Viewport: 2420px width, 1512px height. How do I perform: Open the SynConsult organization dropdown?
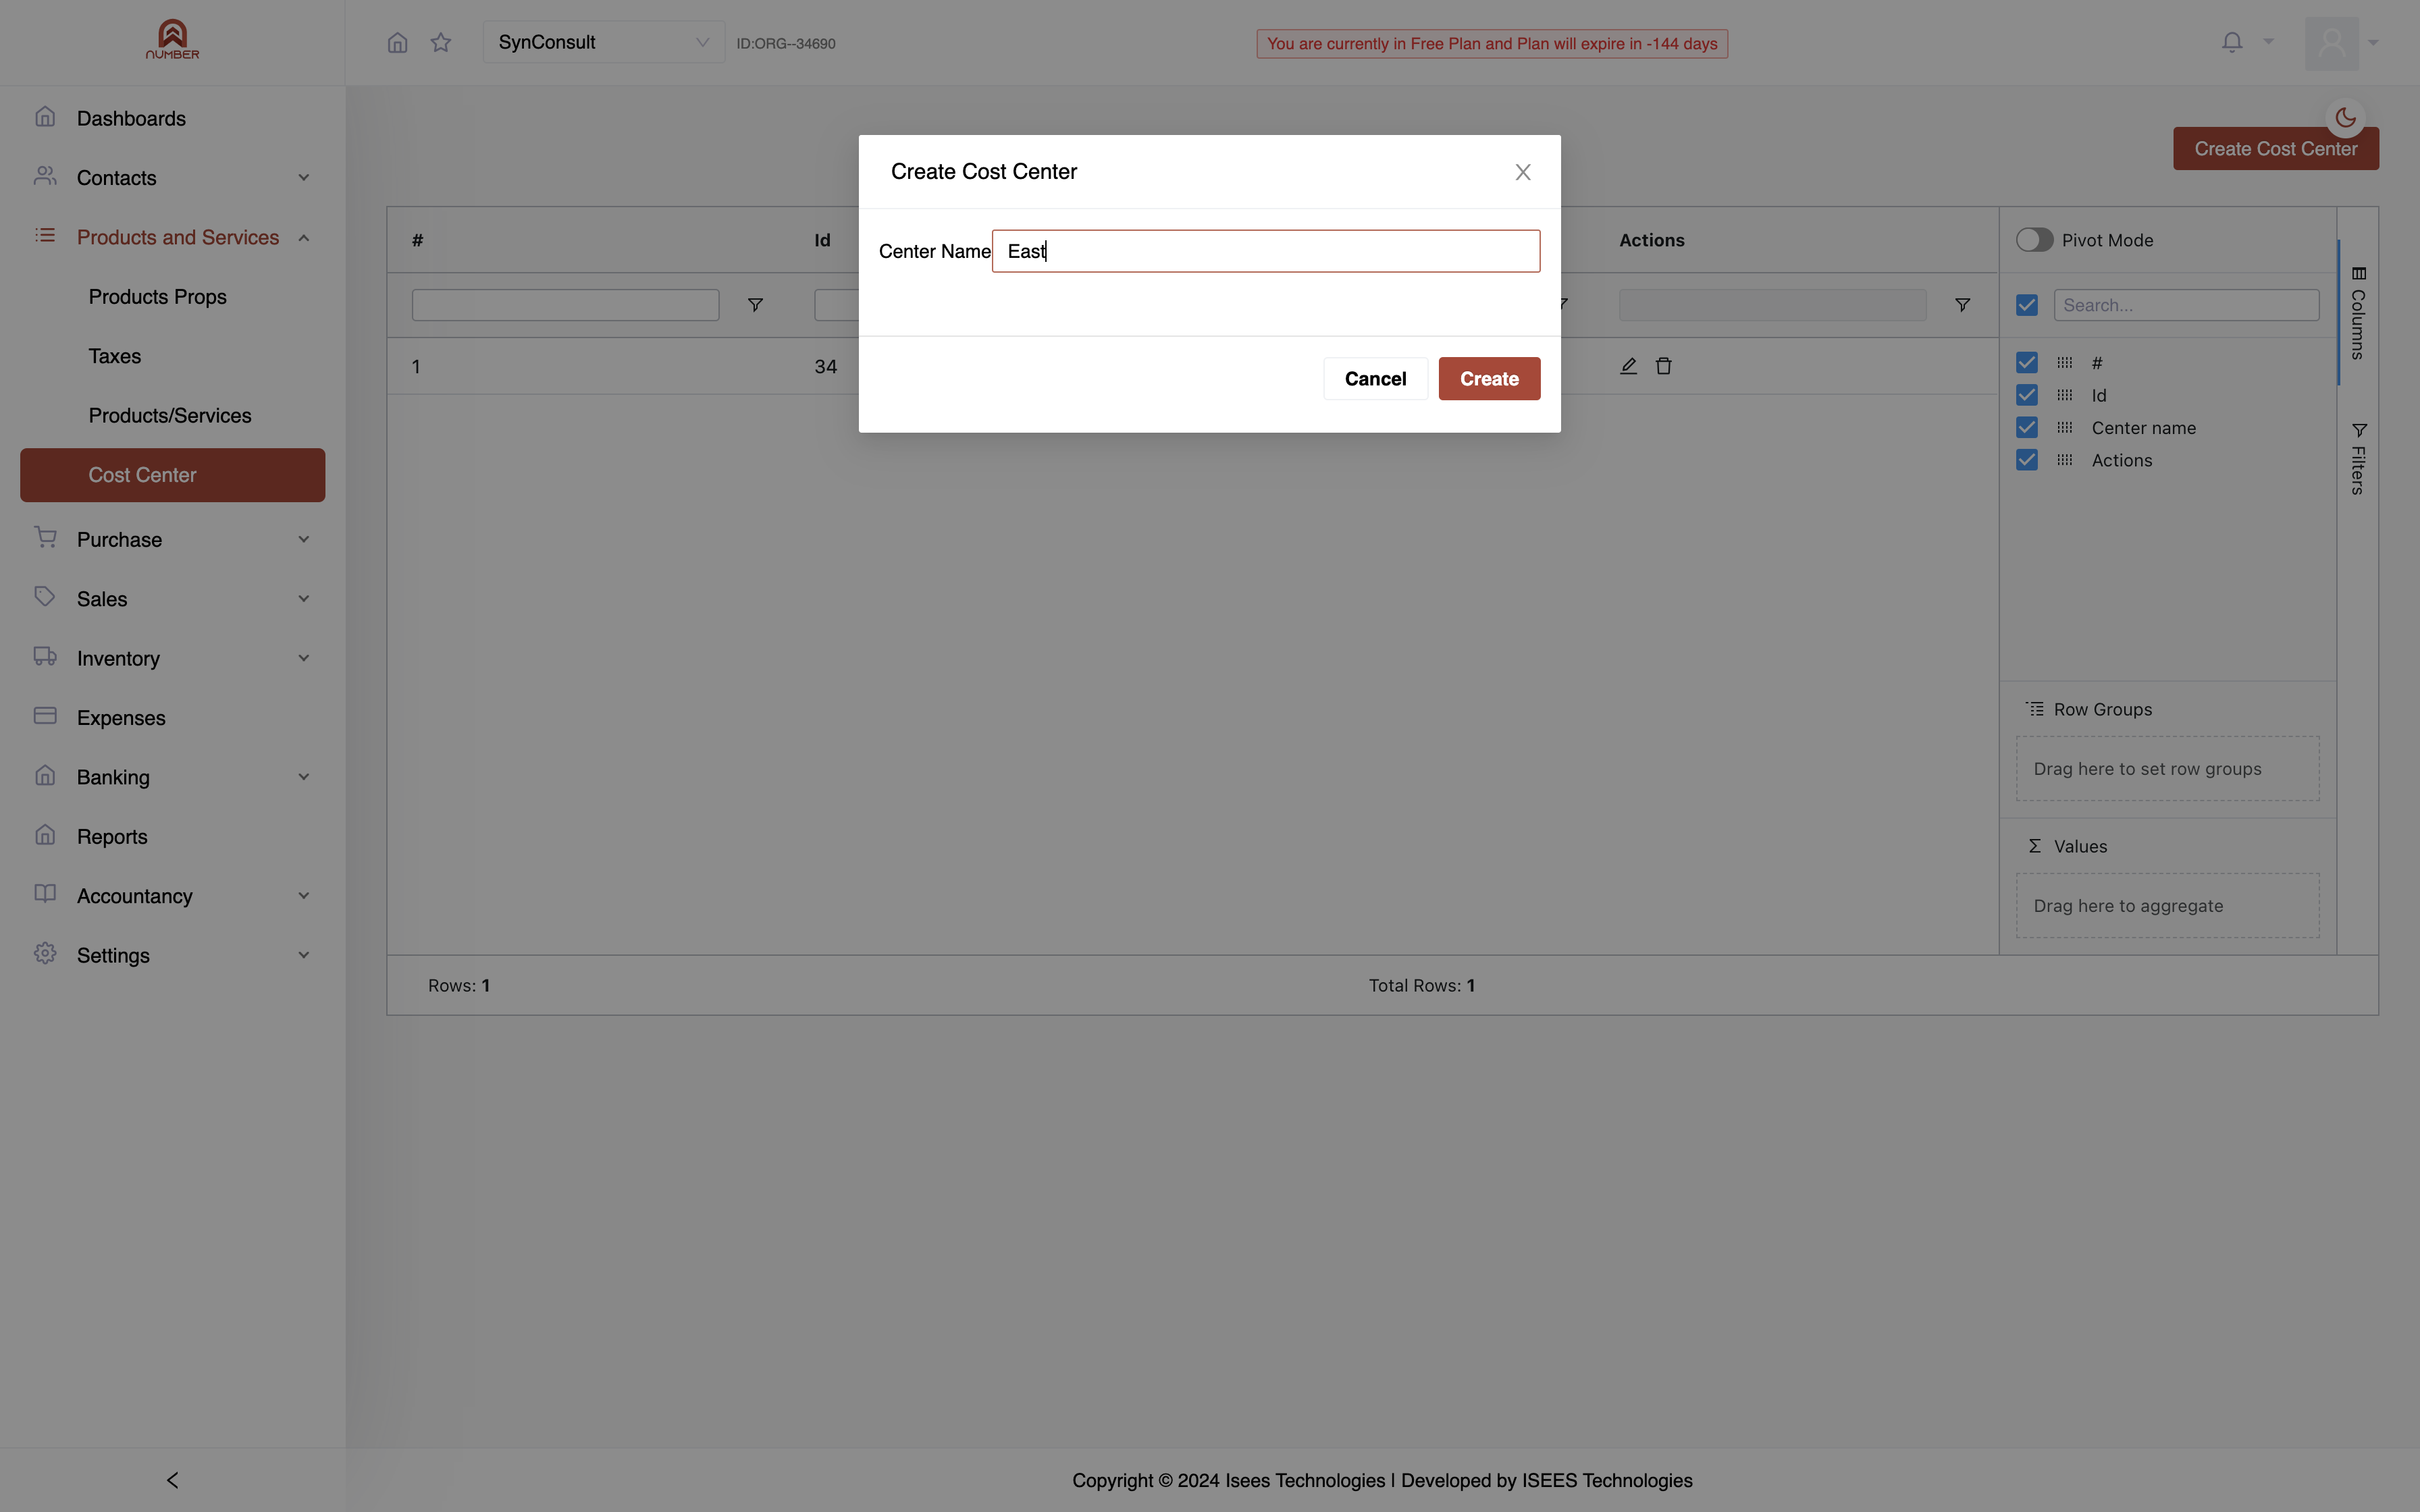(x=603, y=42)
